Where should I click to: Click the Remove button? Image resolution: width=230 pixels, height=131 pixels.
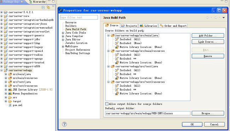pyautogui.click(x=208, y=56)
